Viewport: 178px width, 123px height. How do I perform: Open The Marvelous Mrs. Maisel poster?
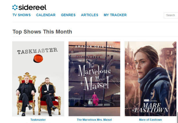(94, 79)
